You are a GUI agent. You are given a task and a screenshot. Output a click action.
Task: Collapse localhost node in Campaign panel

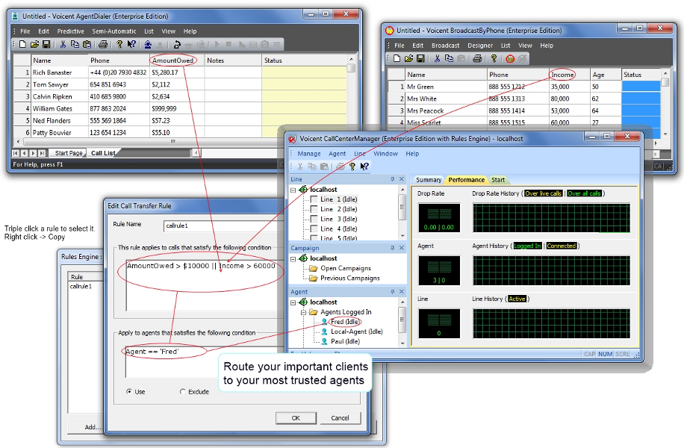[294, 258]
